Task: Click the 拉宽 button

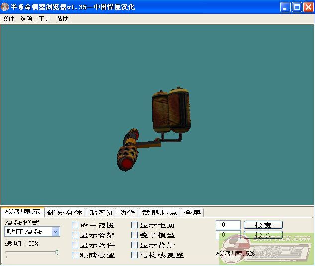Action: click(x=263, y=225)
